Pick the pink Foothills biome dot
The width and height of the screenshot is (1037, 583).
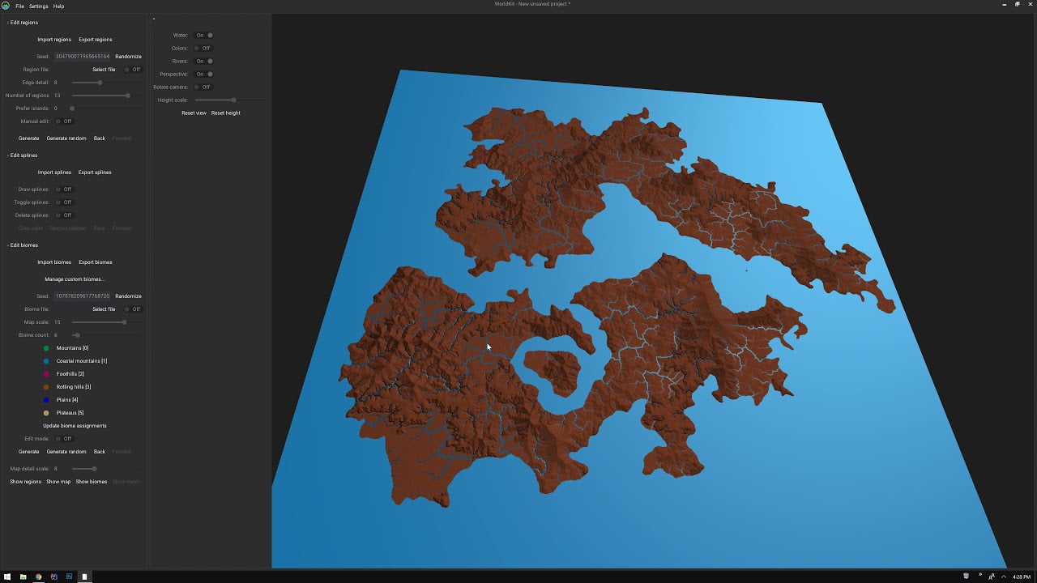point(46,374)
